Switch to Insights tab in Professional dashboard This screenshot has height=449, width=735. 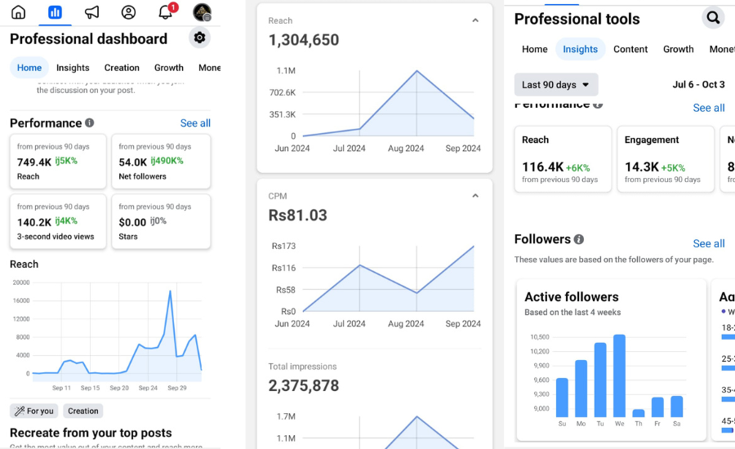[73, 68]
